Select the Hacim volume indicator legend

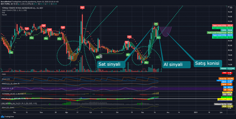point(4,15)
